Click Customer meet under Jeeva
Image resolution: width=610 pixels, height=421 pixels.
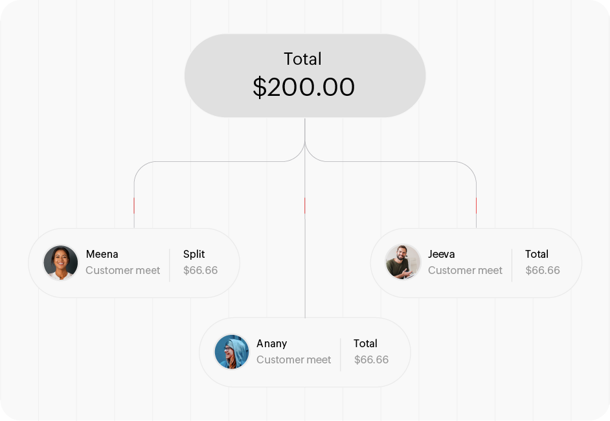coord(465,270)
